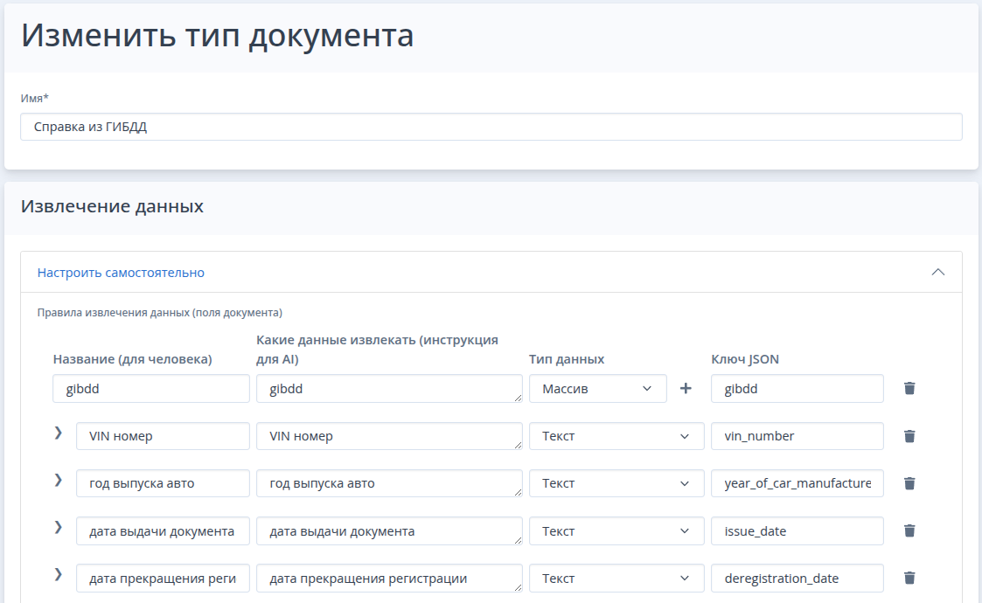Delete the VIN номер field row

point(909,435)
